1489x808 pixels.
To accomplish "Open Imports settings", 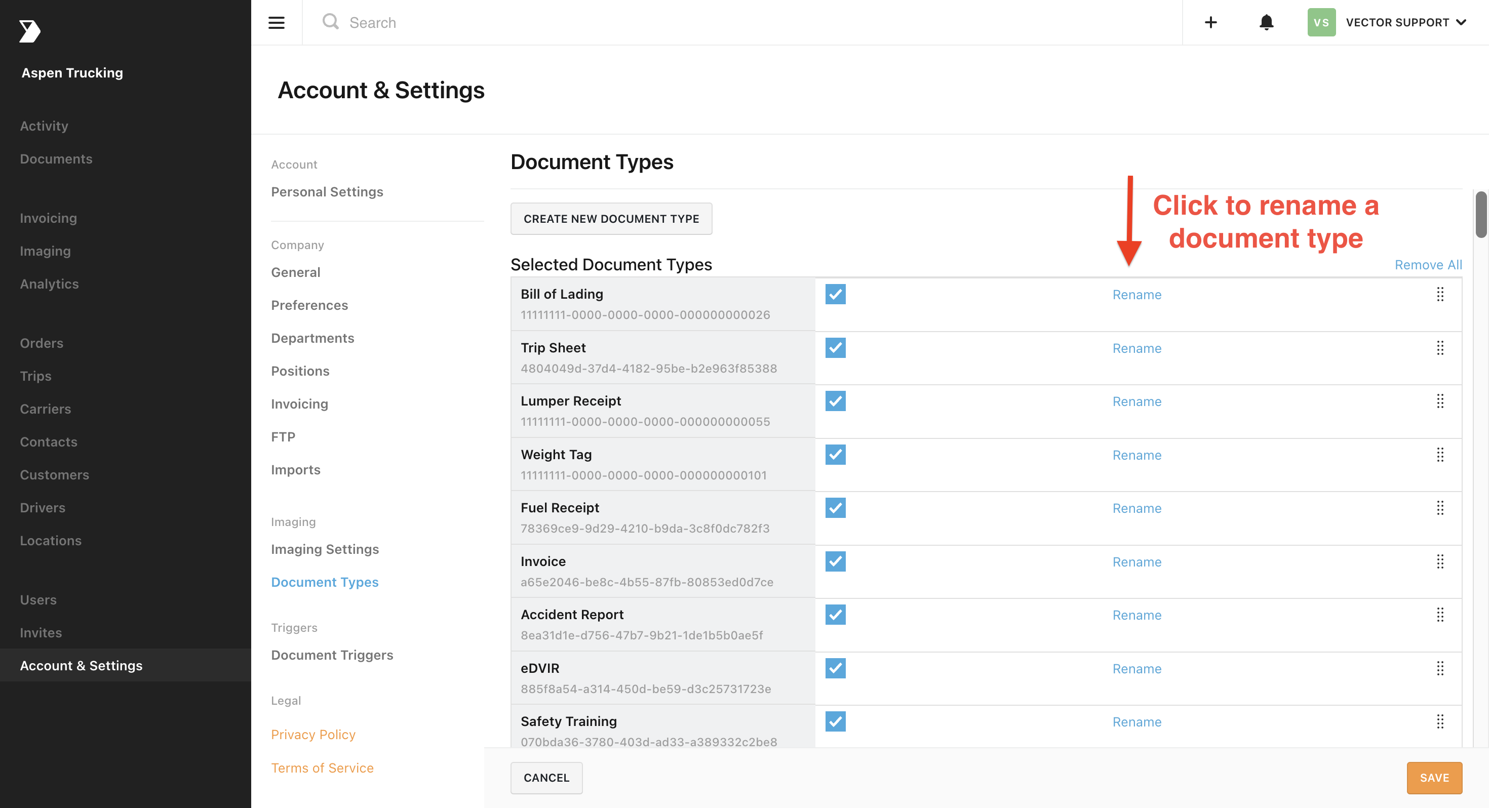I will (295, 470).
